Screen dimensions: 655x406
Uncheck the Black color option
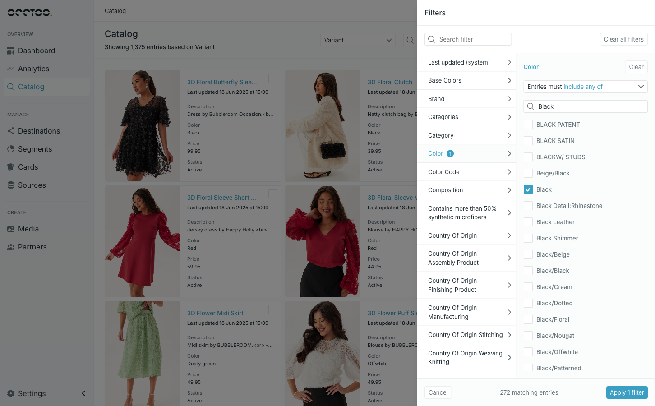point(528,189)
